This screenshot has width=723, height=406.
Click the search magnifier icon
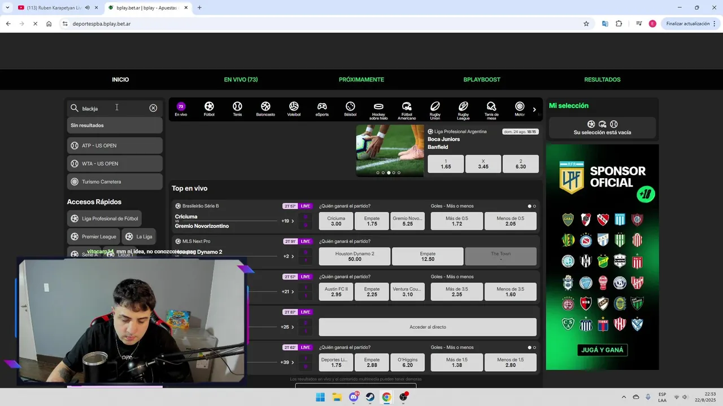[75, 108]
